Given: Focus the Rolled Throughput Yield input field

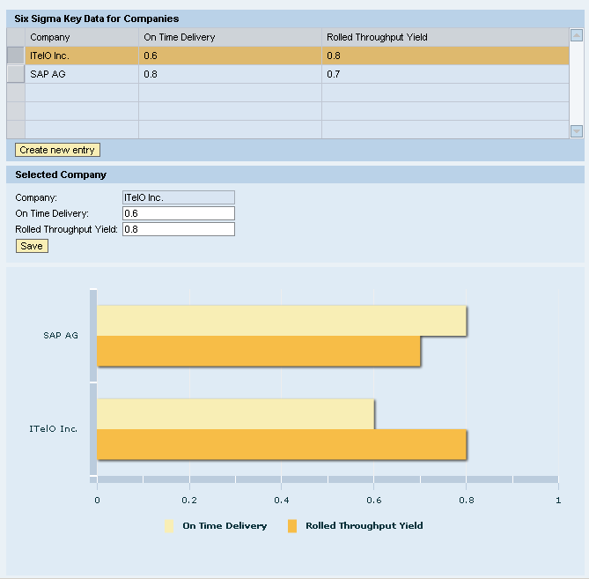Looking at the screenshot, I should point(179,229).
